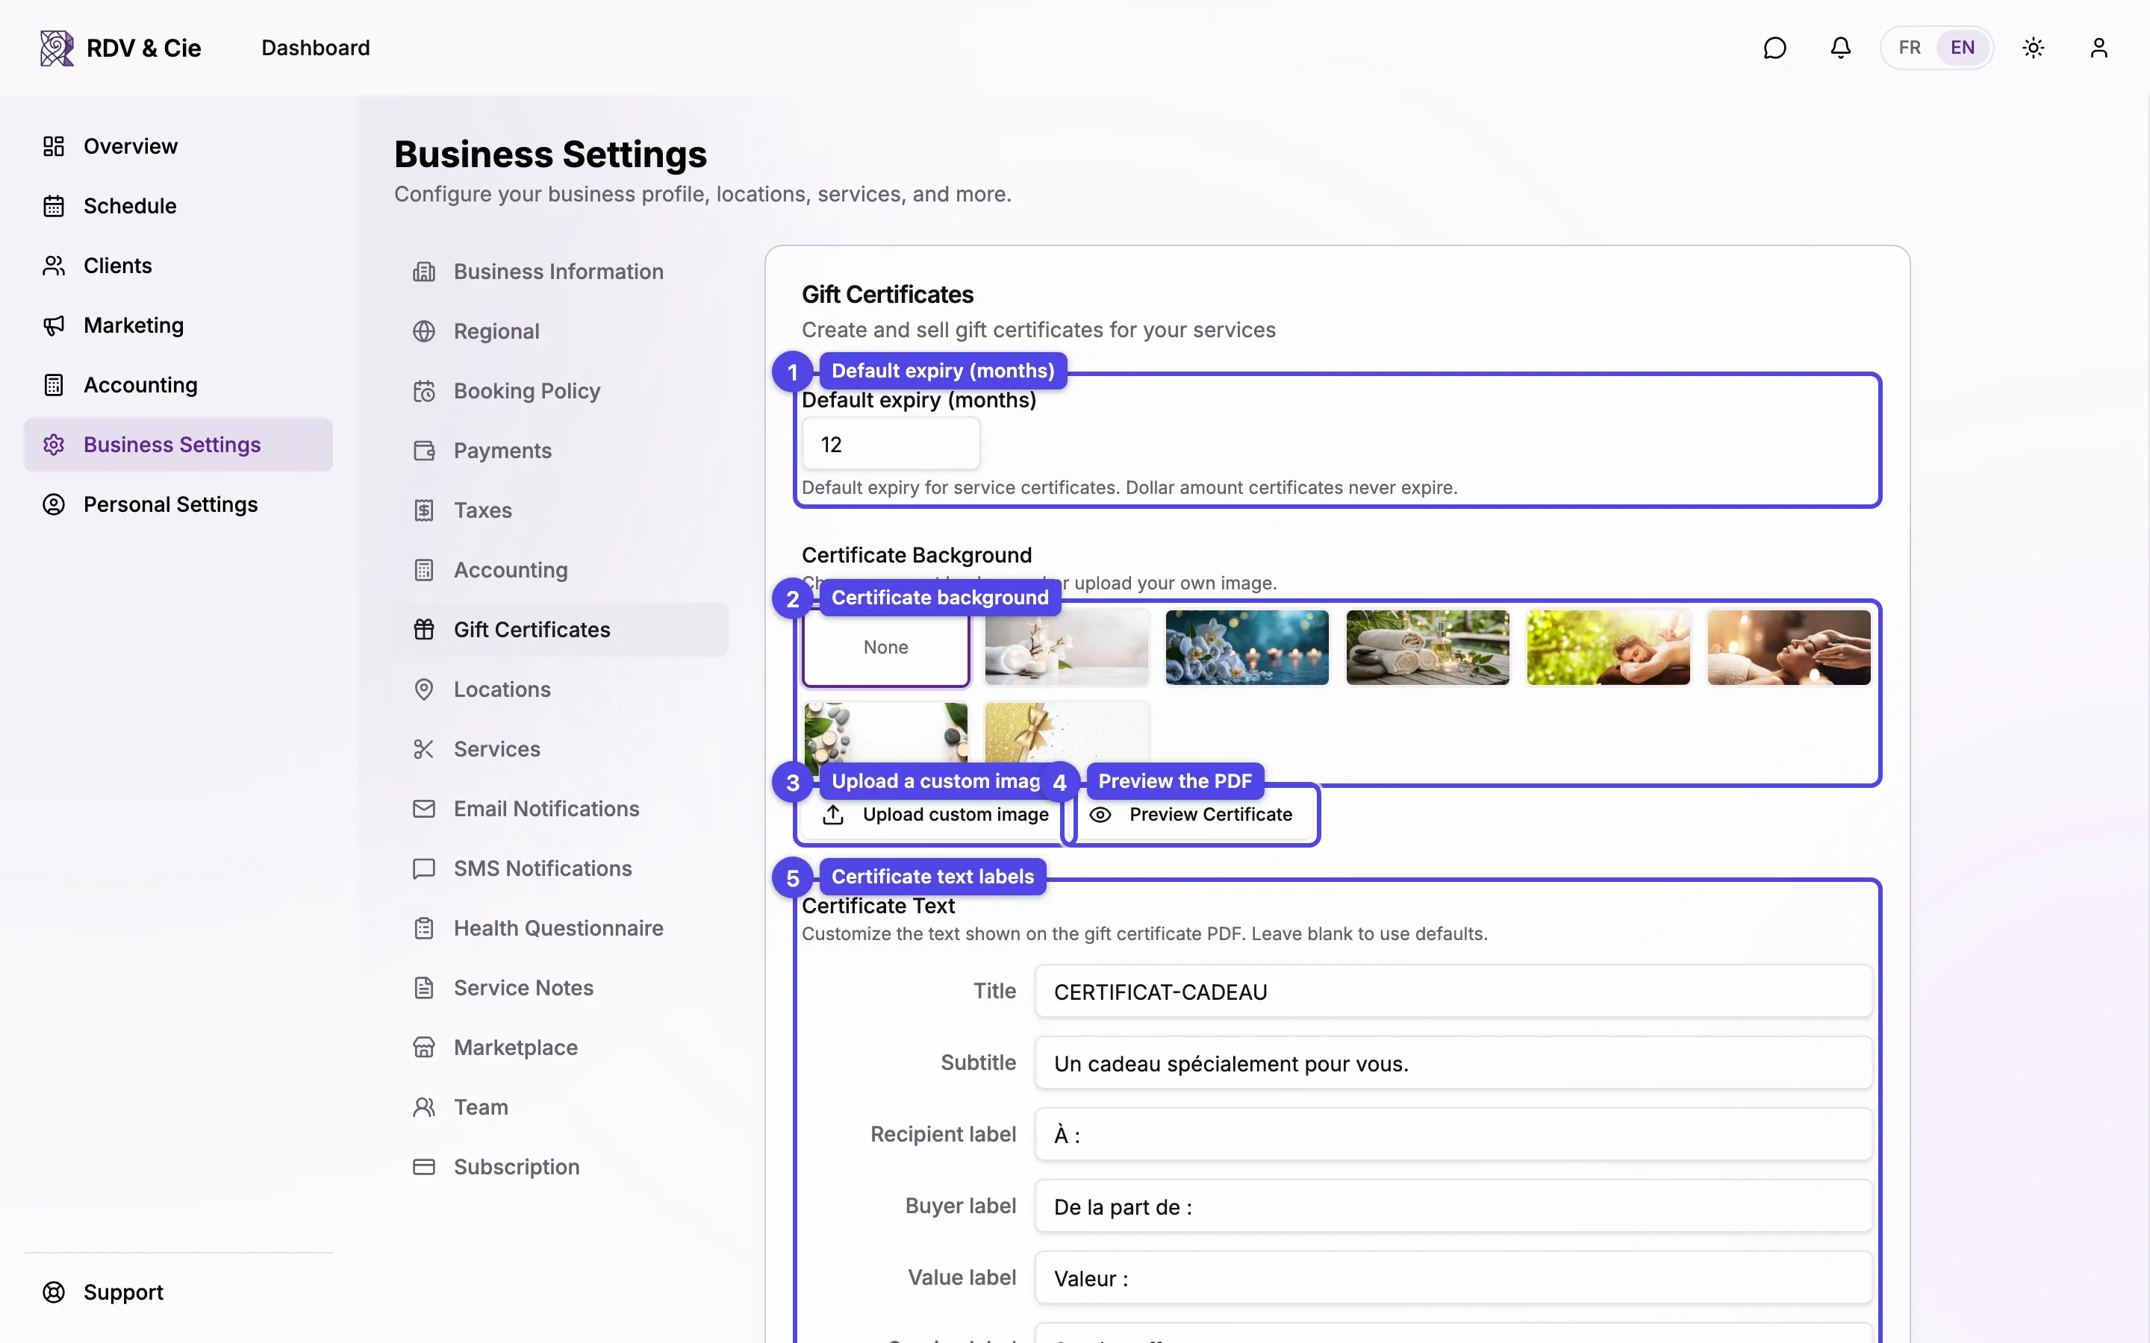Open Taxes settings tab
Screen dimensions: 2150x1343
click(561, 511)
